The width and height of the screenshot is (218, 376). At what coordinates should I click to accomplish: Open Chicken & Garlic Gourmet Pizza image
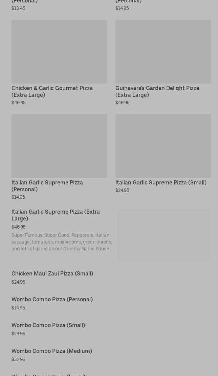tap(59, 52)
